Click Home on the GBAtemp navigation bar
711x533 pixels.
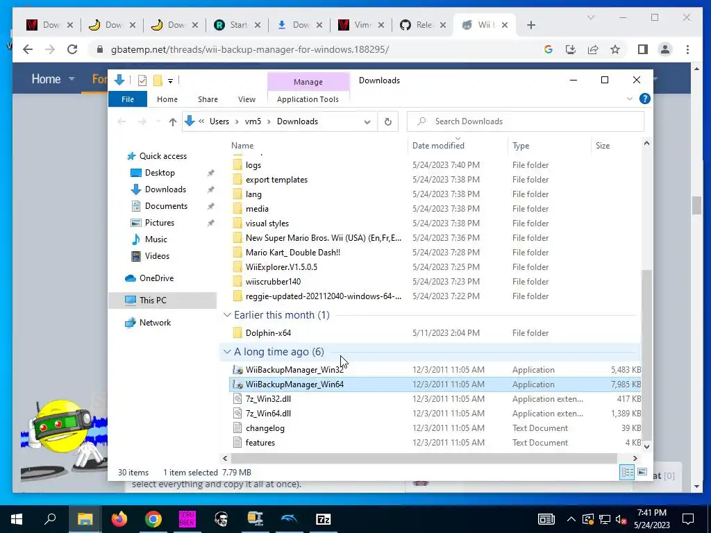(46, 79)
